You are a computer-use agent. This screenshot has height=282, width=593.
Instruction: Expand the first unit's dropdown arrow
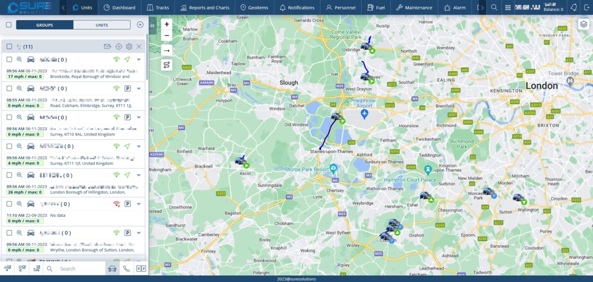tap(139, 59)
